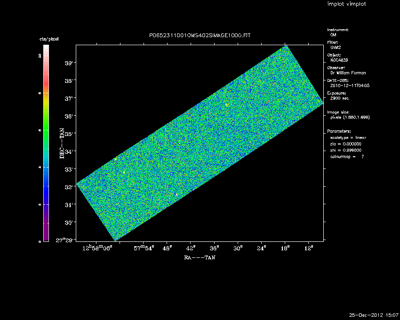The width and height of the screenshot is (400, 320).
Task: Click the 24s RA tick label
Action: [262, 248]
